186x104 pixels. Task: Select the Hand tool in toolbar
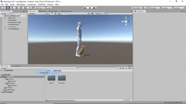coord(3,8)
